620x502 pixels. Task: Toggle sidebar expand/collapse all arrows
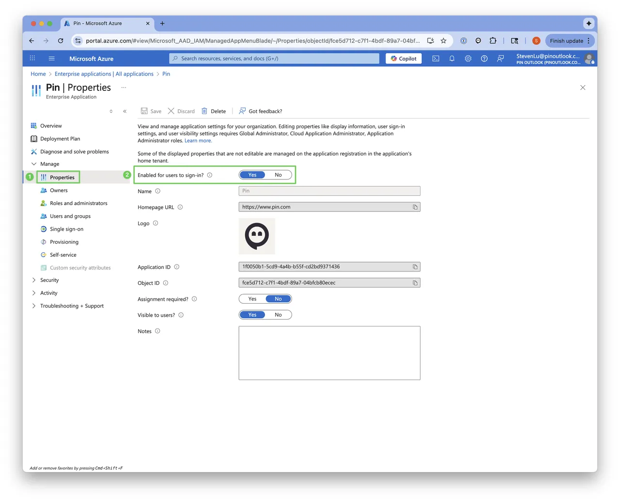111,111
